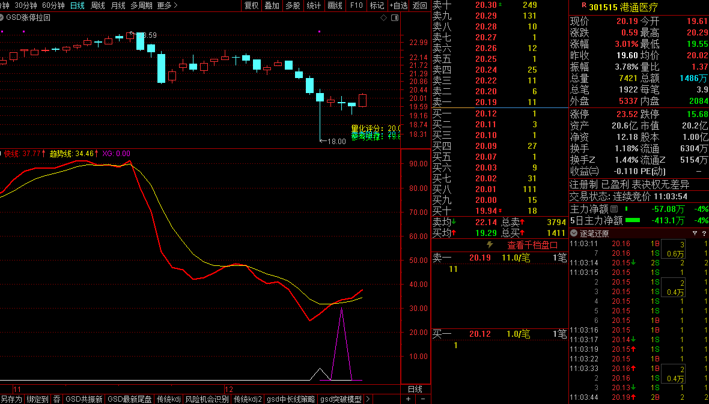Click the diamond icon in indicator header

384,18
